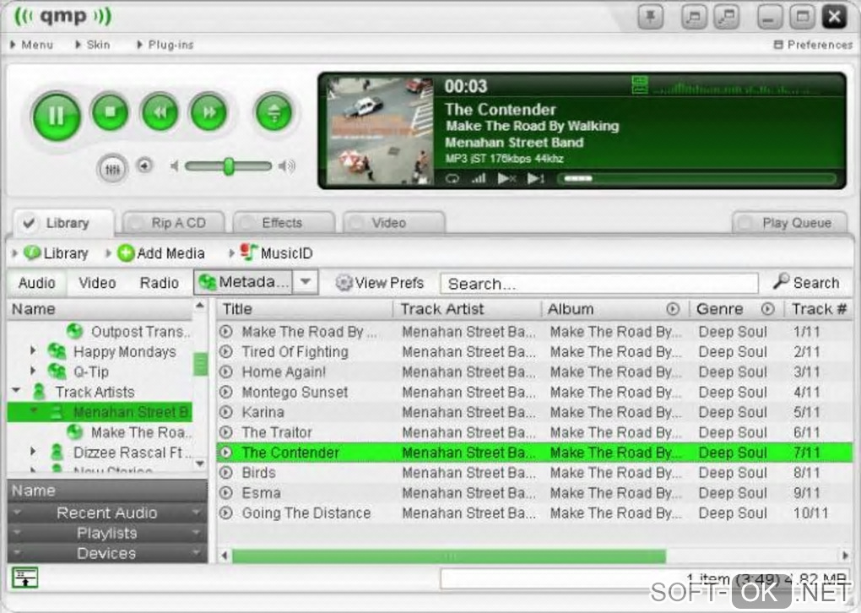Click play icon beside Going The Distance

pos(225,513)
